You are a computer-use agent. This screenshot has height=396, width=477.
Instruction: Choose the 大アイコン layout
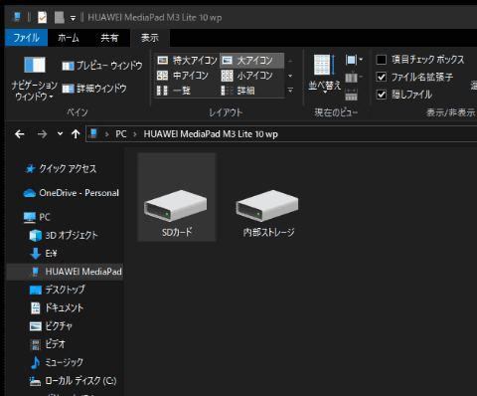(x=251, y=61)
